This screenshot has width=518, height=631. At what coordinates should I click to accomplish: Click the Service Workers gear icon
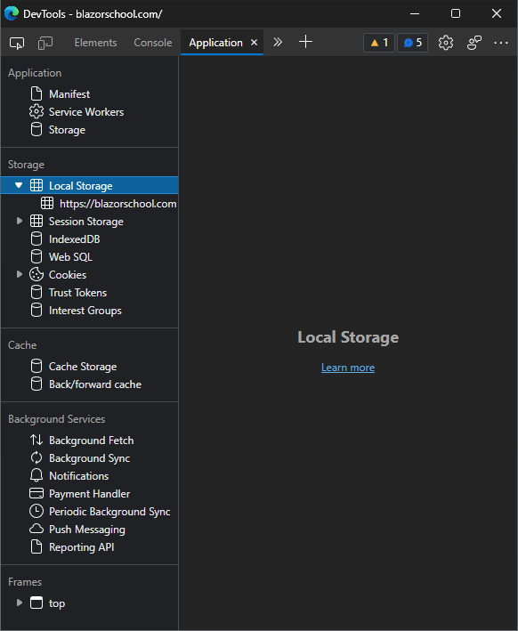coord(36,111)
